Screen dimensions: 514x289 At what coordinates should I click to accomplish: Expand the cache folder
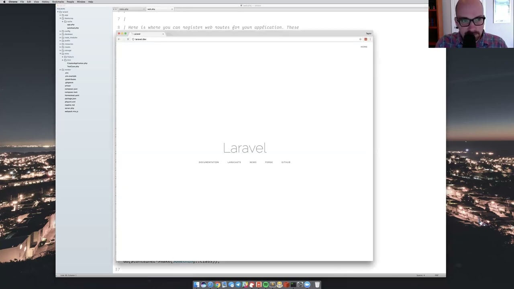pyautogui.click(x=63, y=22)
